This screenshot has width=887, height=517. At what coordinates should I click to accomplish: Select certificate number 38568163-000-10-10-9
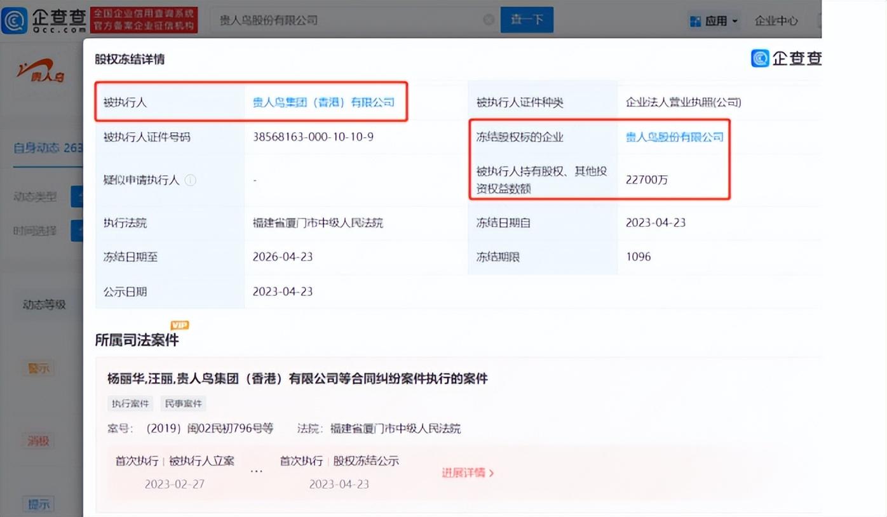(313, 137)
